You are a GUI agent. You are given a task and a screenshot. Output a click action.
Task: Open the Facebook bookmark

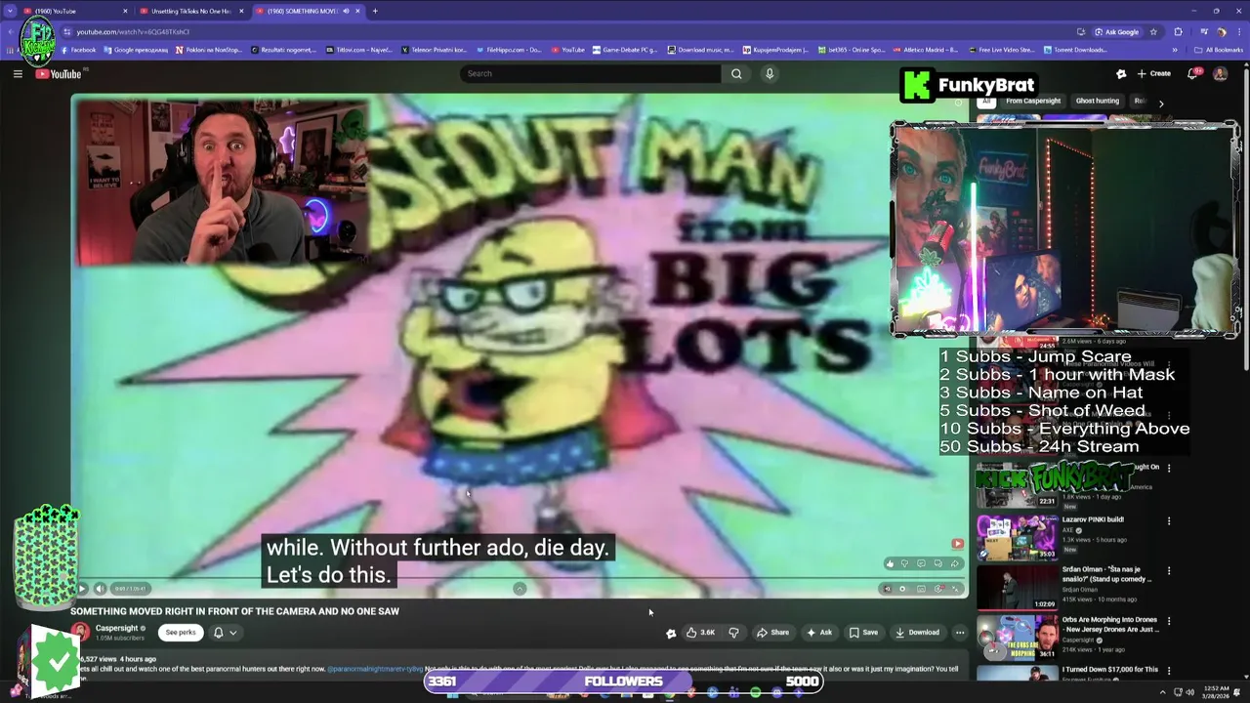[78, 50]
